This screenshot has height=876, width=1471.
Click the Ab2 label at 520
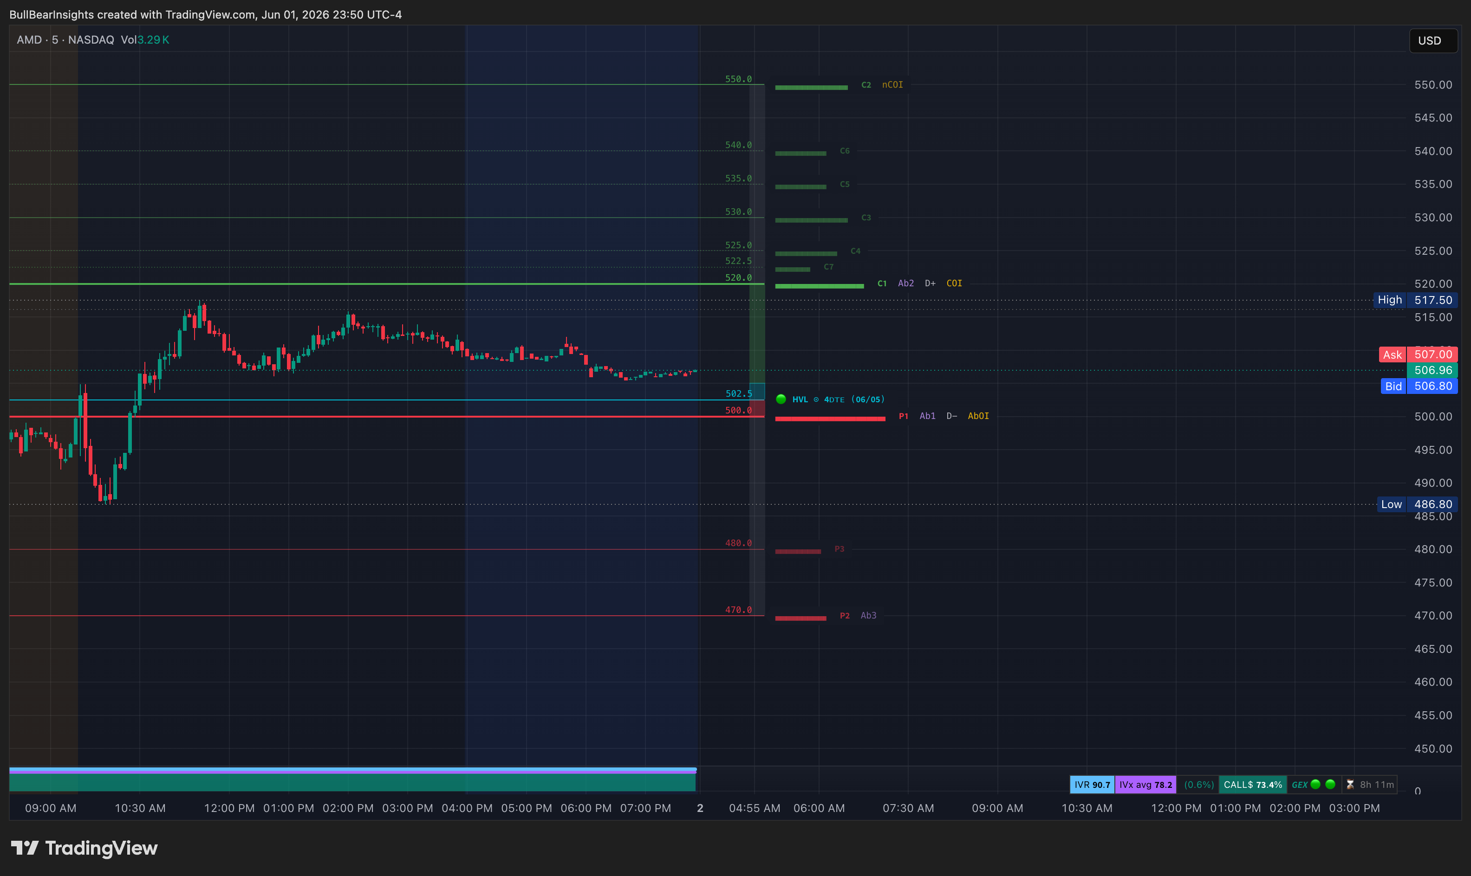905,283
